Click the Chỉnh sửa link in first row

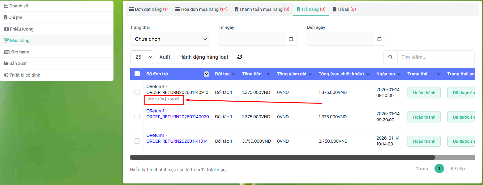tap(155, 99)
